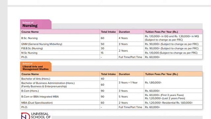Image resolution: width=211 pixels, height=119 pixels.
Task: Click Last 2 years Fees line
Action: point(165,98)
